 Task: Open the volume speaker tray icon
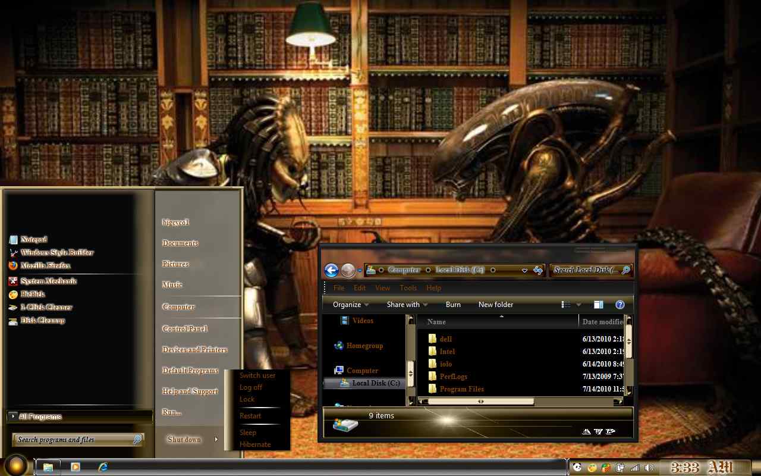pos(649,468)
